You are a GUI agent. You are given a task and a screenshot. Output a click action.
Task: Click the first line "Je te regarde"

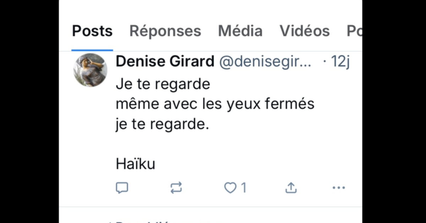163,84
